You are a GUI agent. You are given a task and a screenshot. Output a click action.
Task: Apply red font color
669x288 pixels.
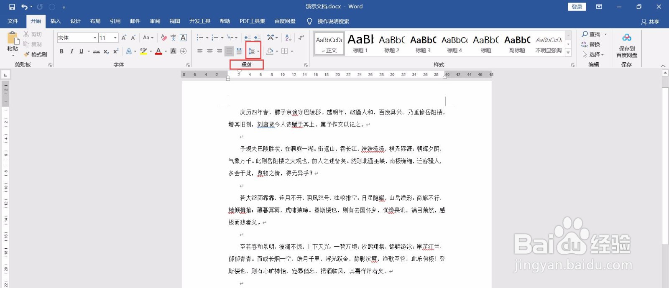[158, 51]
